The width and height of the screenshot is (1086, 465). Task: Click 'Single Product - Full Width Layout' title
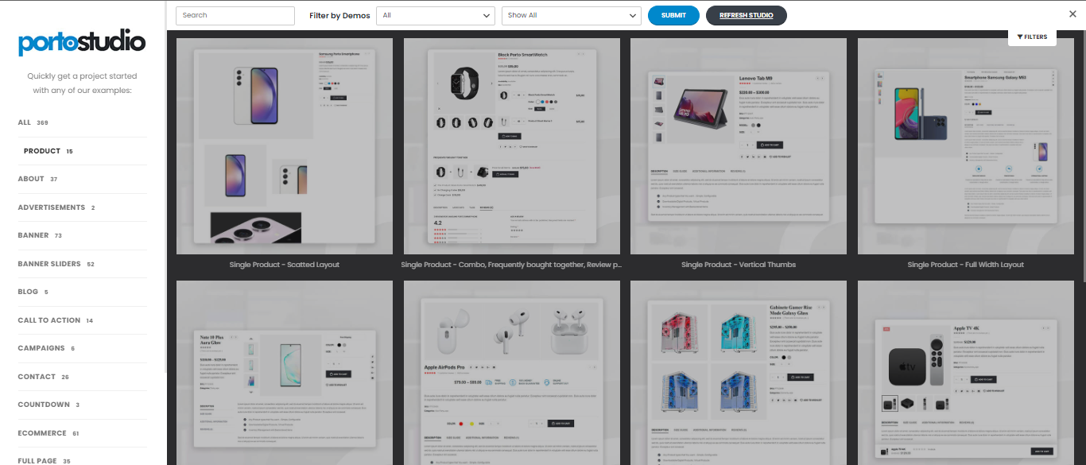966,265
